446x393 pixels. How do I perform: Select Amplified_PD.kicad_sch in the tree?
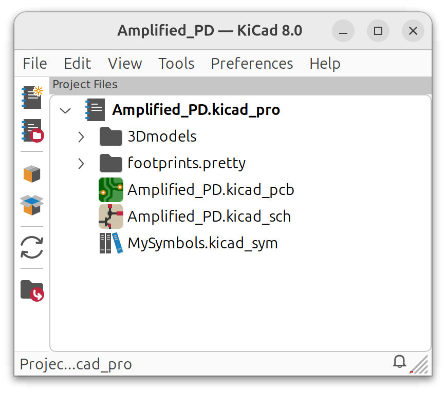point(210,216)
